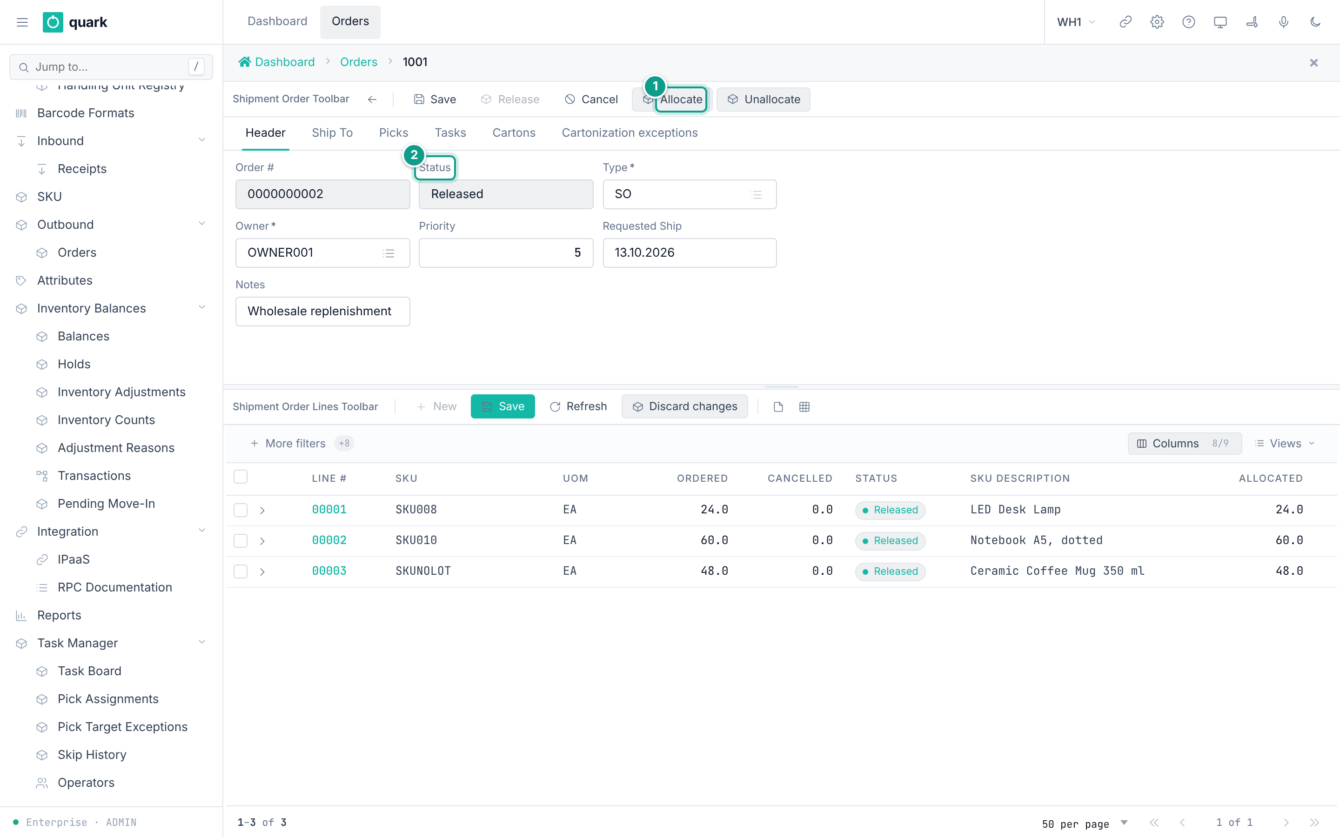Image resolution: width=1340 pixels, height=837 pixels.
Task: Check the box for line 00001
Action: [240, 510]
